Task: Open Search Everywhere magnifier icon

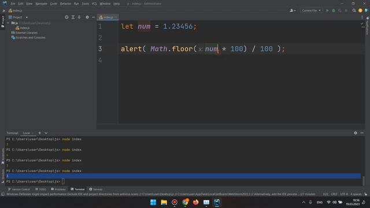Action: click(354, 10)
